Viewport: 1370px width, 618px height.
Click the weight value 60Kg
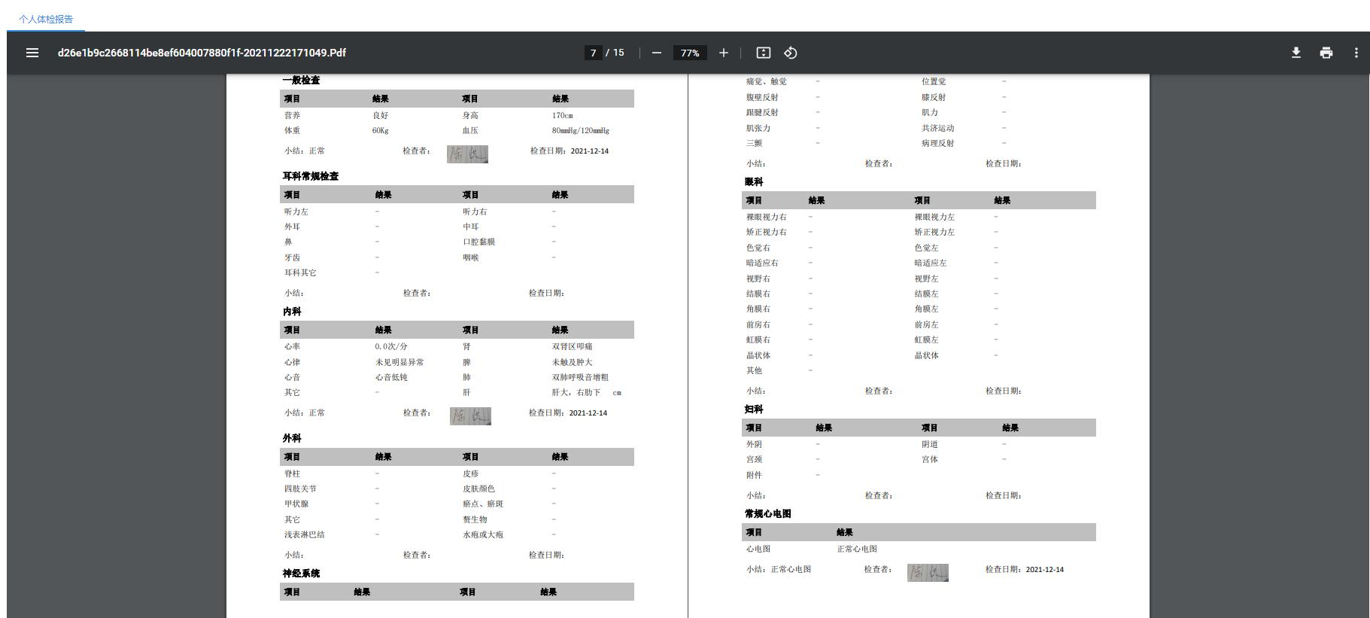coord(381,130)
